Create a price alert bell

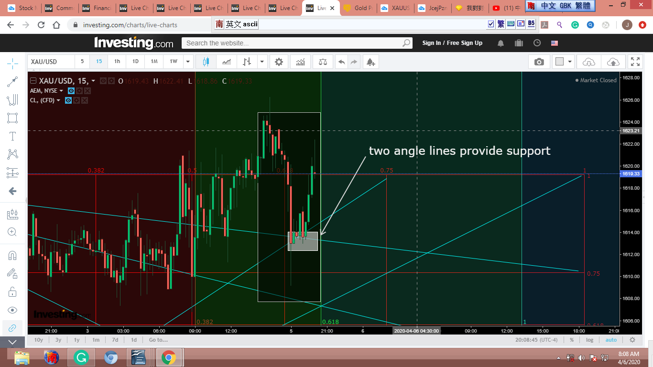[370, 62]
